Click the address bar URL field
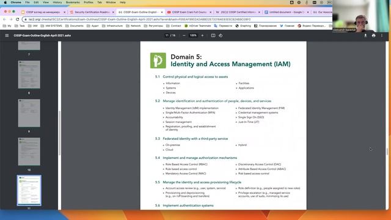 coord(177,19)
